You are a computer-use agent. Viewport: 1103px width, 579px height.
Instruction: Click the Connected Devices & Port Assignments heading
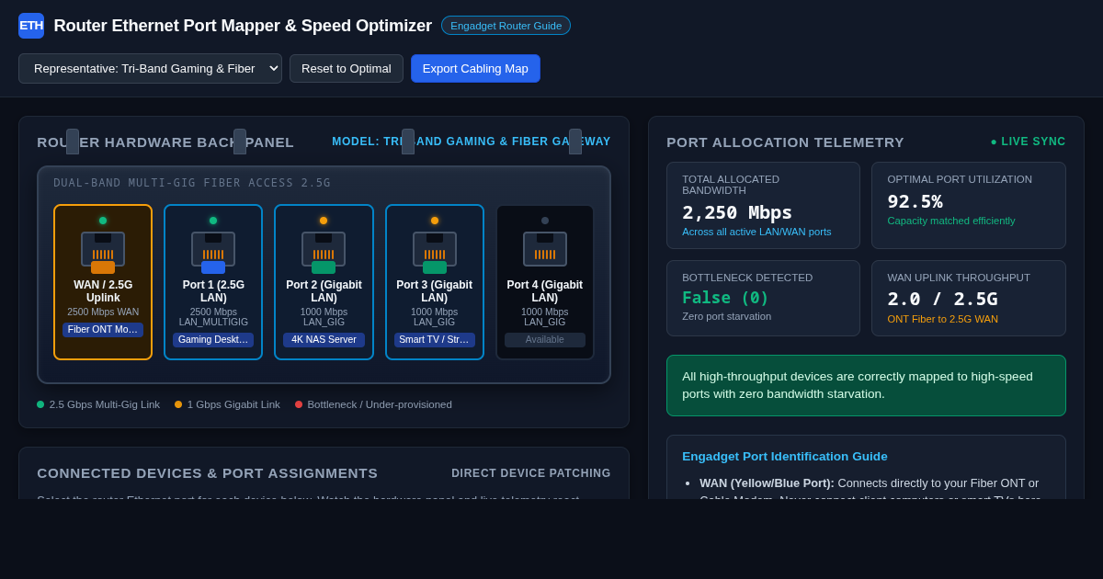point(208,473)
